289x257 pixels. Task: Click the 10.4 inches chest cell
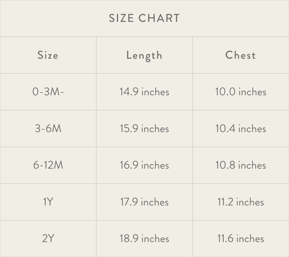[241, 129]
